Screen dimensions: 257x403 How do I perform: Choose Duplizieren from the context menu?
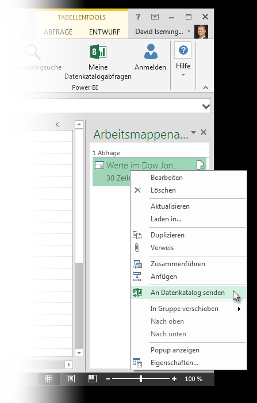(189, 235)
